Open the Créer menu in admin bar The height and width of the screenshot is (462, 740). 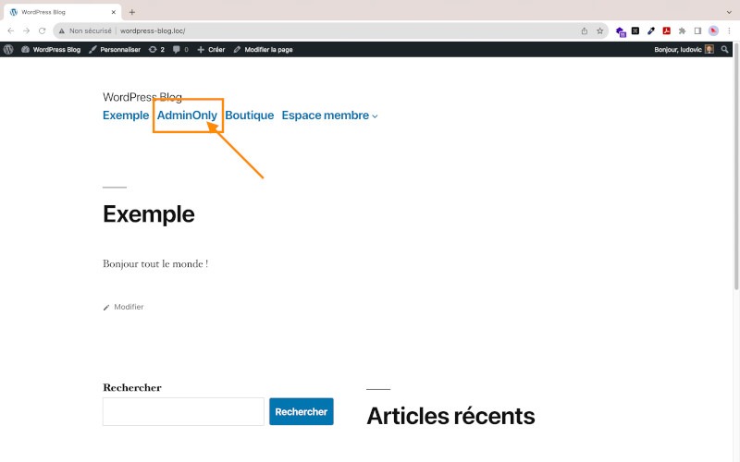(211, 49)
